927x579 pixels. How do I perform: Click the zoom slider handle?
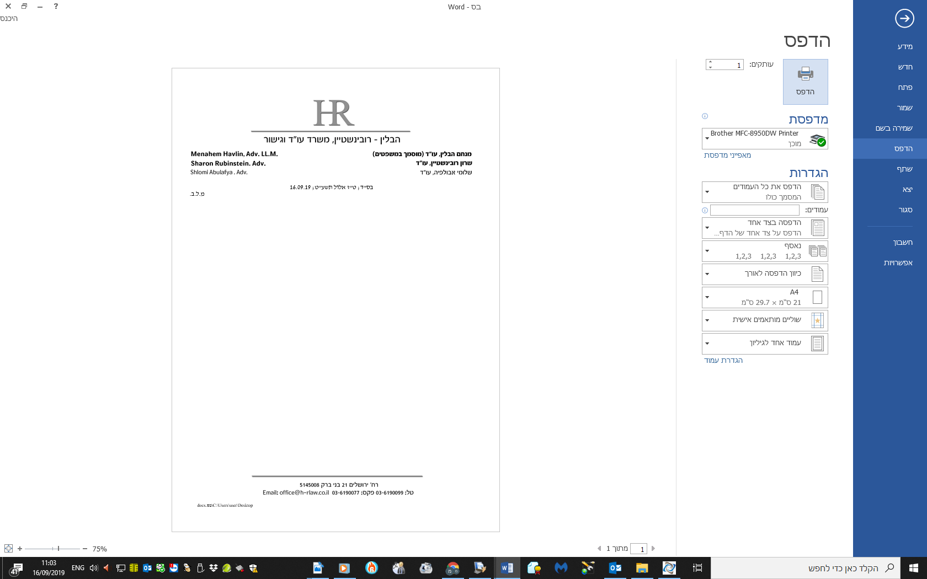point(58,549)
